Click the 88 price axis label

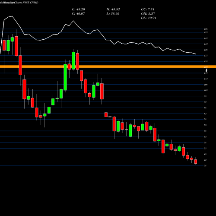pyautogui.click(x=206, y=108)
